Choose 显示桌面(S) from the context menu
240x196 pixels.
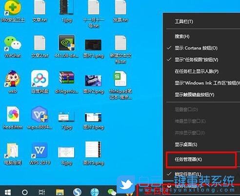pos(201,144)
